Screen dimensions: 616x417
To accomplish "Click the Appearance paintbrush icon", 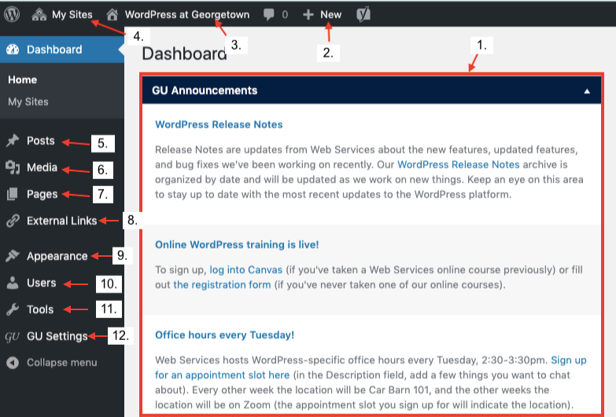I will click(x=13, y=256).
